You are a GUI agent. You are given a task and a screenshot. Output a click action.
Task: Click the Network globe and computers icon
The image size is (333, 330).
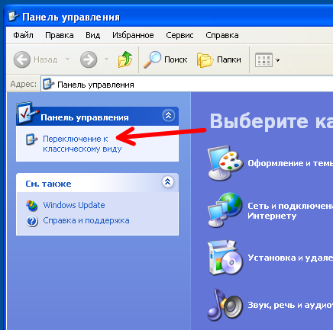225,210
